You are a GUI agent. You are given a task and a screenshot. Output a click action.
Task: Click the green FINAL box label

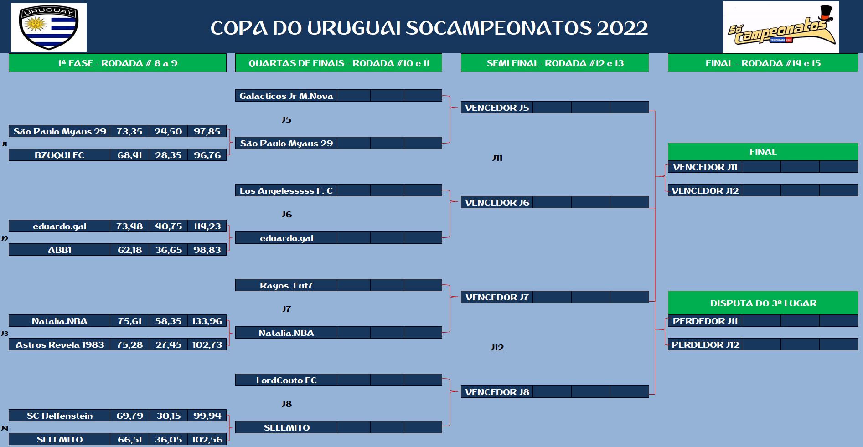pos(763,152)
